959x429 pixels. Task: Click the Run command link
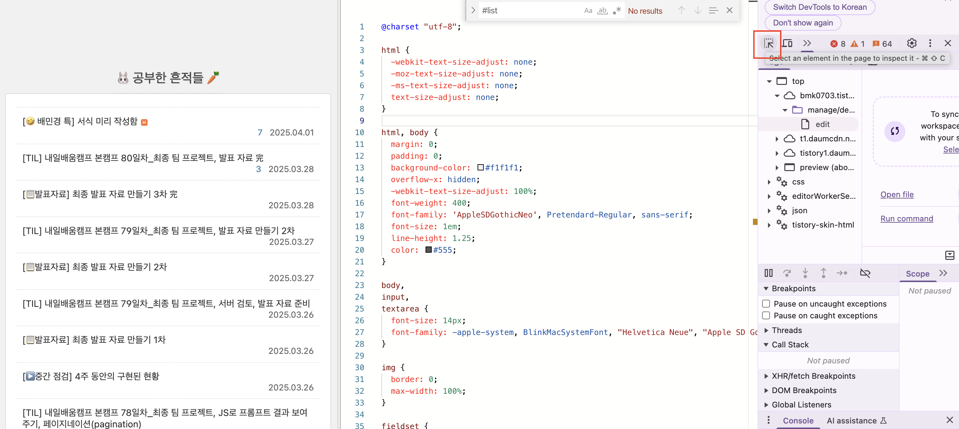point(907,219)
